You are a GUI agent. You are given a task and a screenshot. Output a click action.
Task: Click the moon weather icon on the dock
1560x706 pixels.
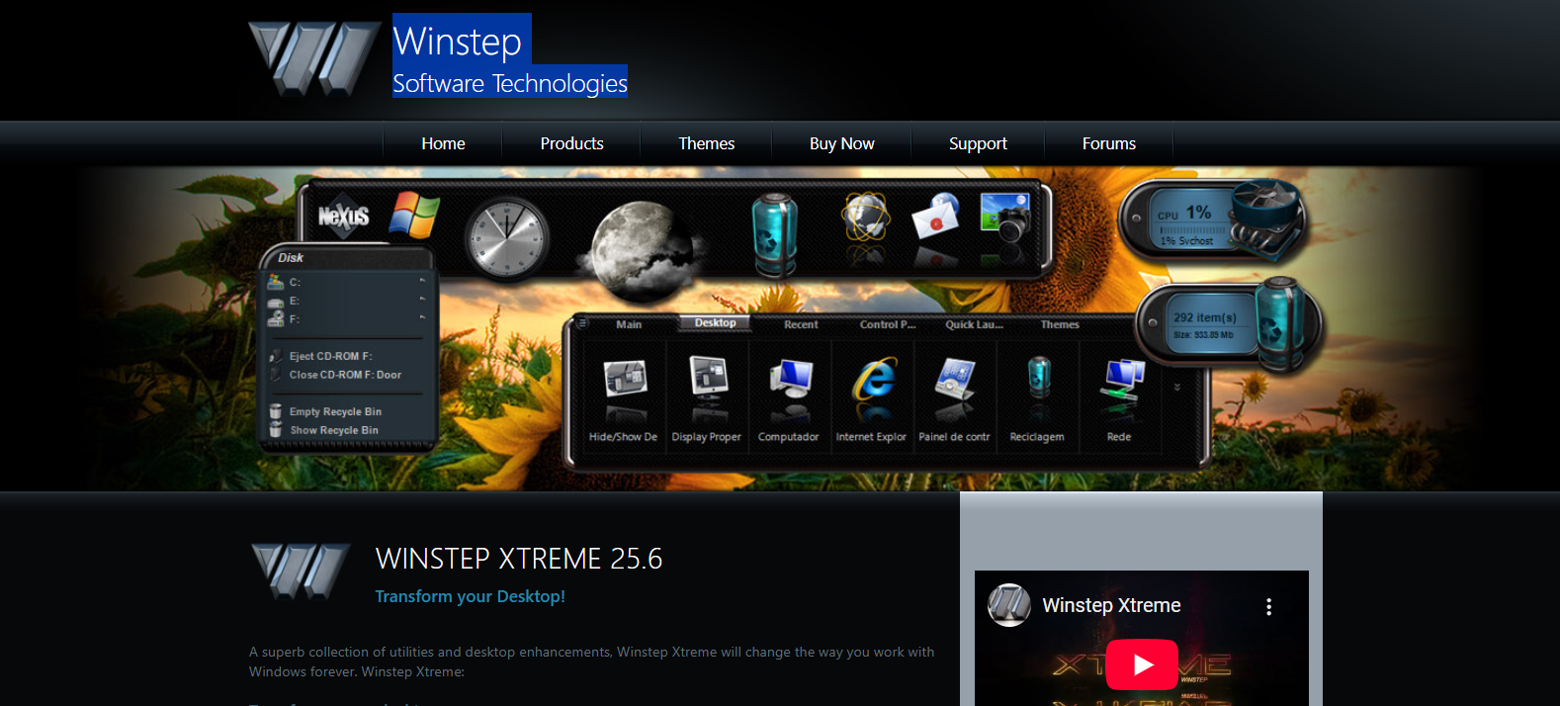643,250
